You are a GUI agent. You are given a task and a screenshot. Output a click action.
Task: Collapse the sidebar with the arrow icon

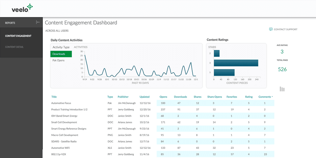pyautogui.click(x=38, y=22)
